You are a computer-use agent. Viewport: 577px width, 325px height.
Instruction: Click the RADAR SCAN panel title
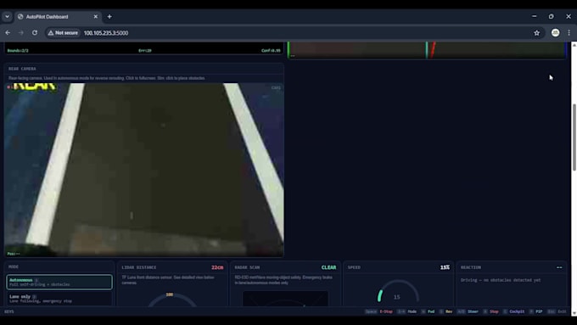pos(247,267)
